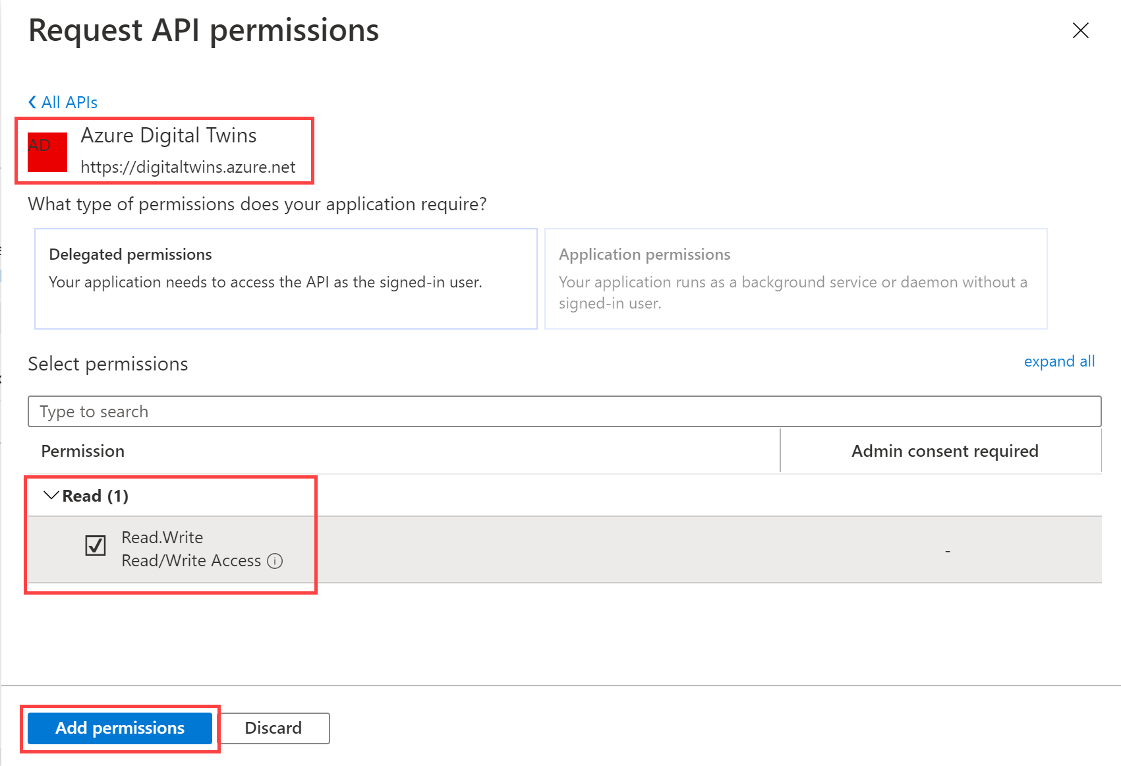Close the Request API permissions pane
Image resolution: width=1121 pixels, height=766 pixels.
point(1081,30)
